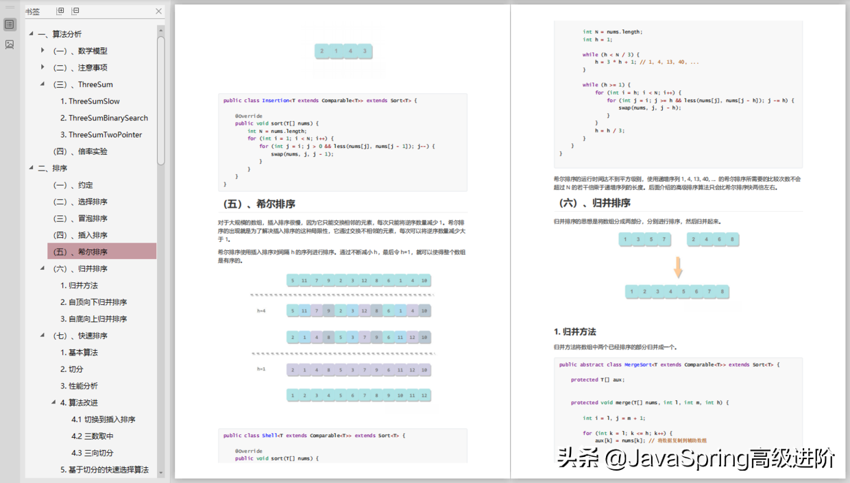Collapse the (六)、归并排序 node
Screen dimensions: 850x483
[42, 269]
